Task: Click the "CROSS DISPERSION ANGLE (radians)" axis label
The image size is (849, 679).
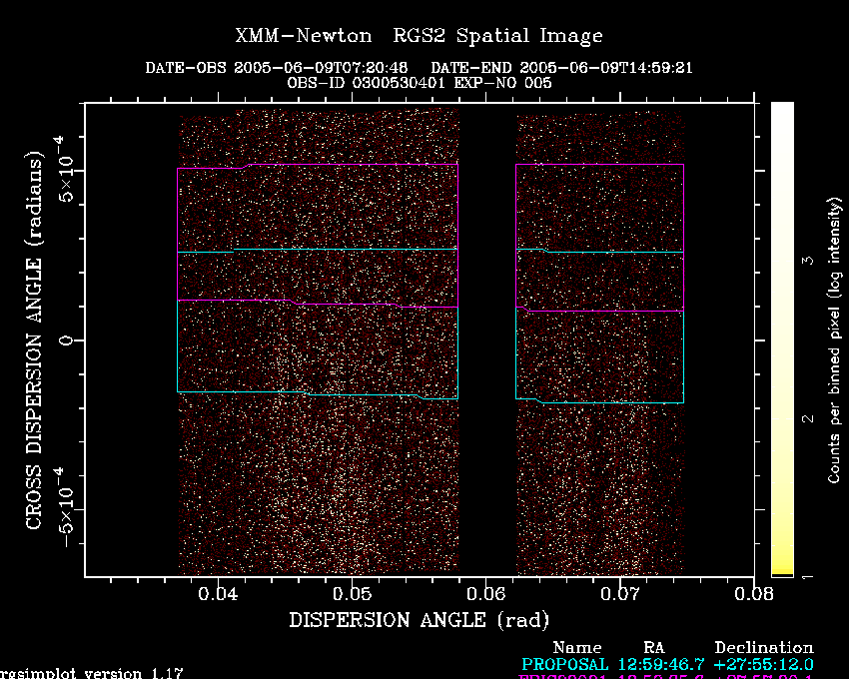Action: point(34,340)
